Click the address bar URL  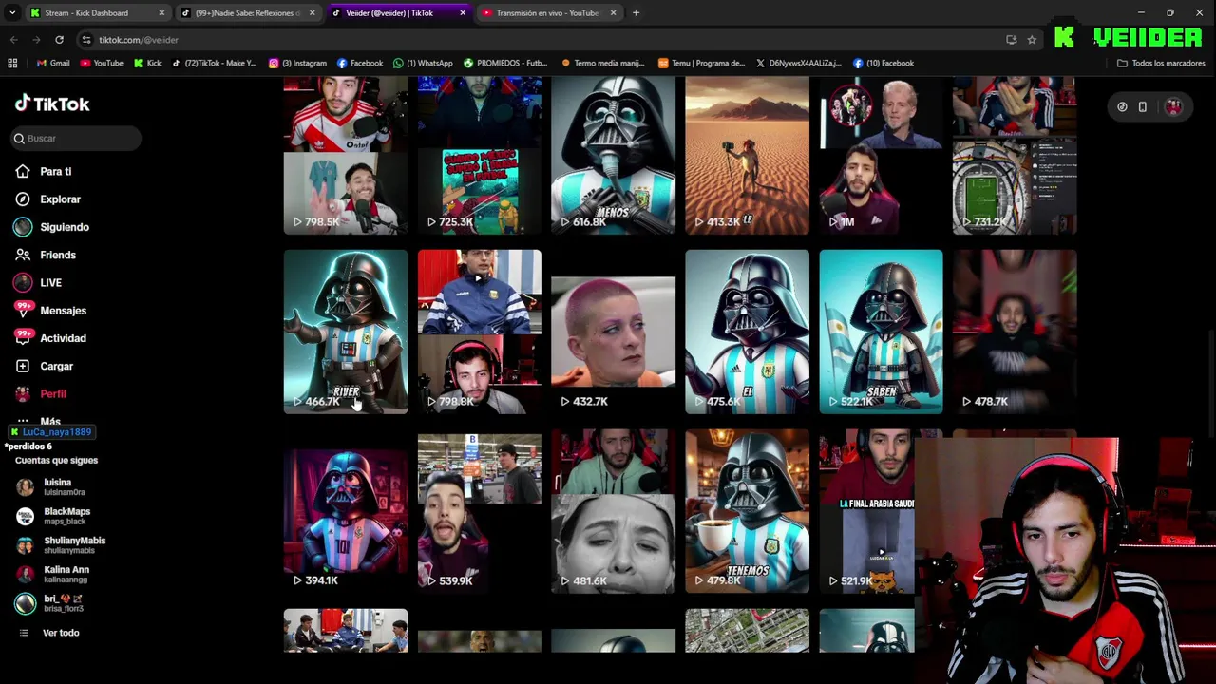pyautogui.click(x=139, y=40)
